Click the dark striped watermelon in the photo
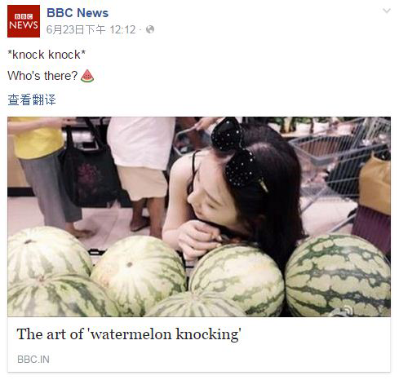399x380 pixels. (x=338, y=276)
